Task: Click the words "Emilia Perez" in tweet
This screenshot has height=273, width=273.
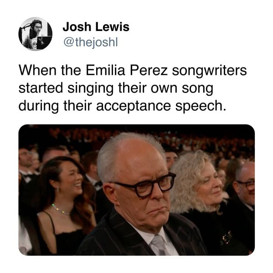Action: pyautogui.click(x=127, y=70)
